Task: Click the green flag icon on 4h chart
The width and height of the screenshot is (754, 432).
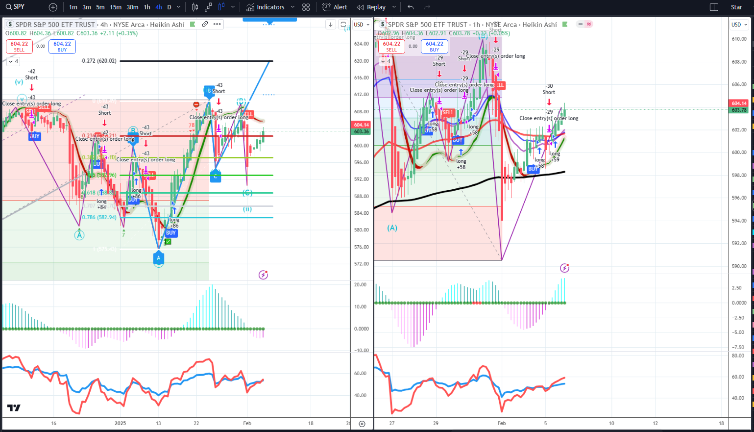Action: coord(193,24)
